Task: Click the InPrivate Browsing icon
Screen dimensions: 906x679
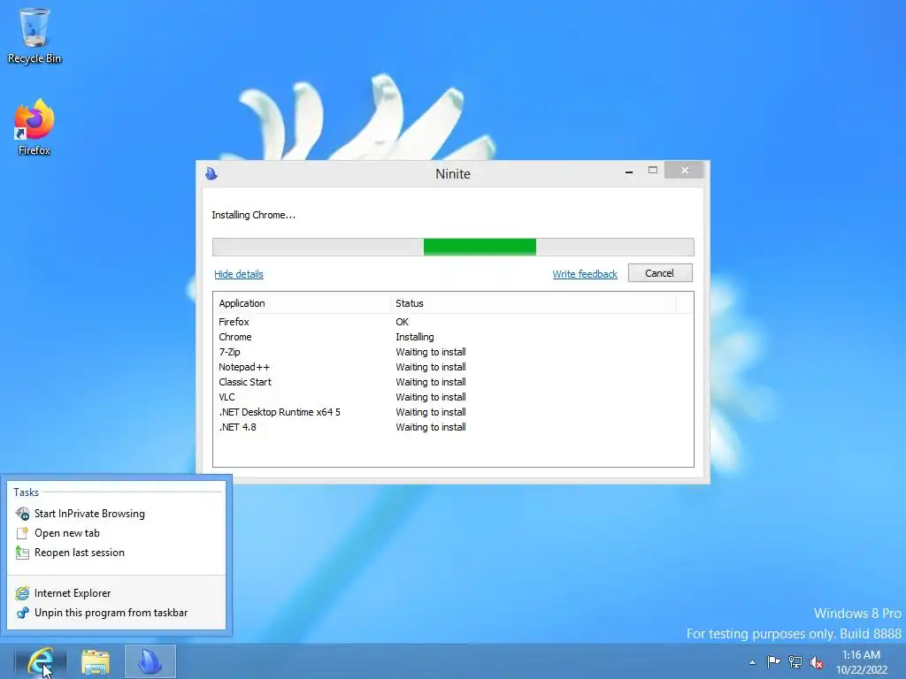Action: [22, 514]
